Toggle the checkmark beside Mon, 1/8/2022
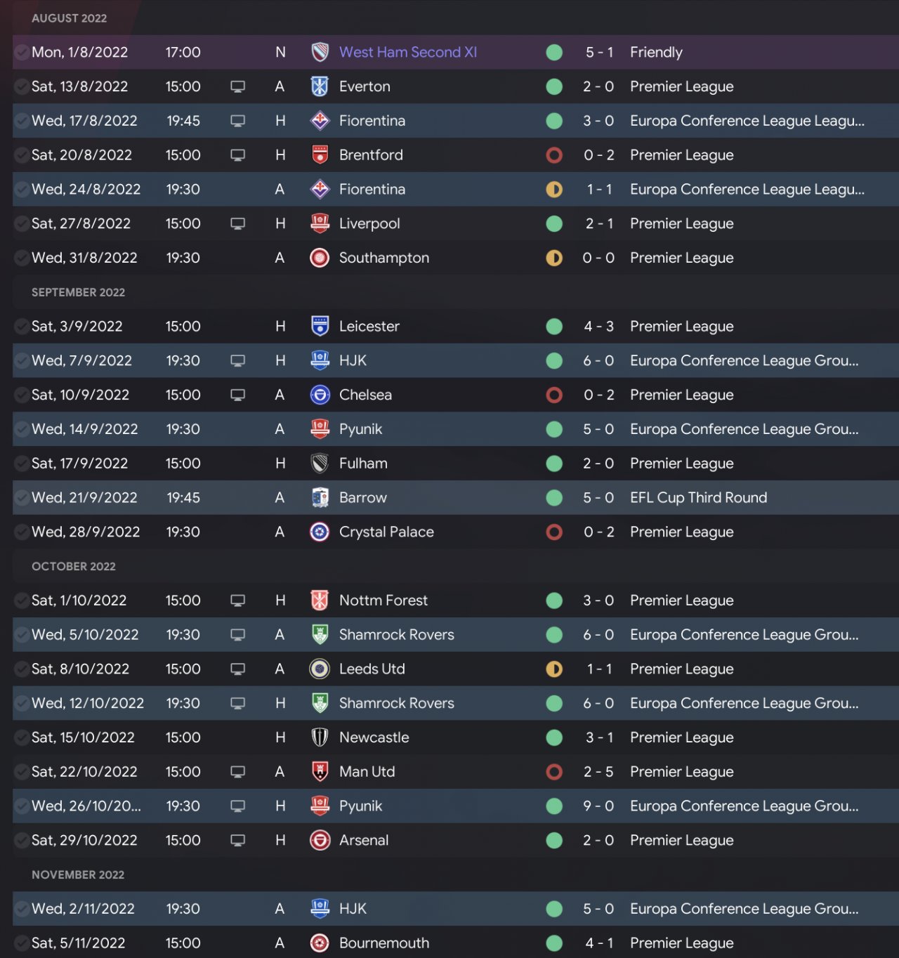This screenshot has width=899, height=958. (22, 53)
